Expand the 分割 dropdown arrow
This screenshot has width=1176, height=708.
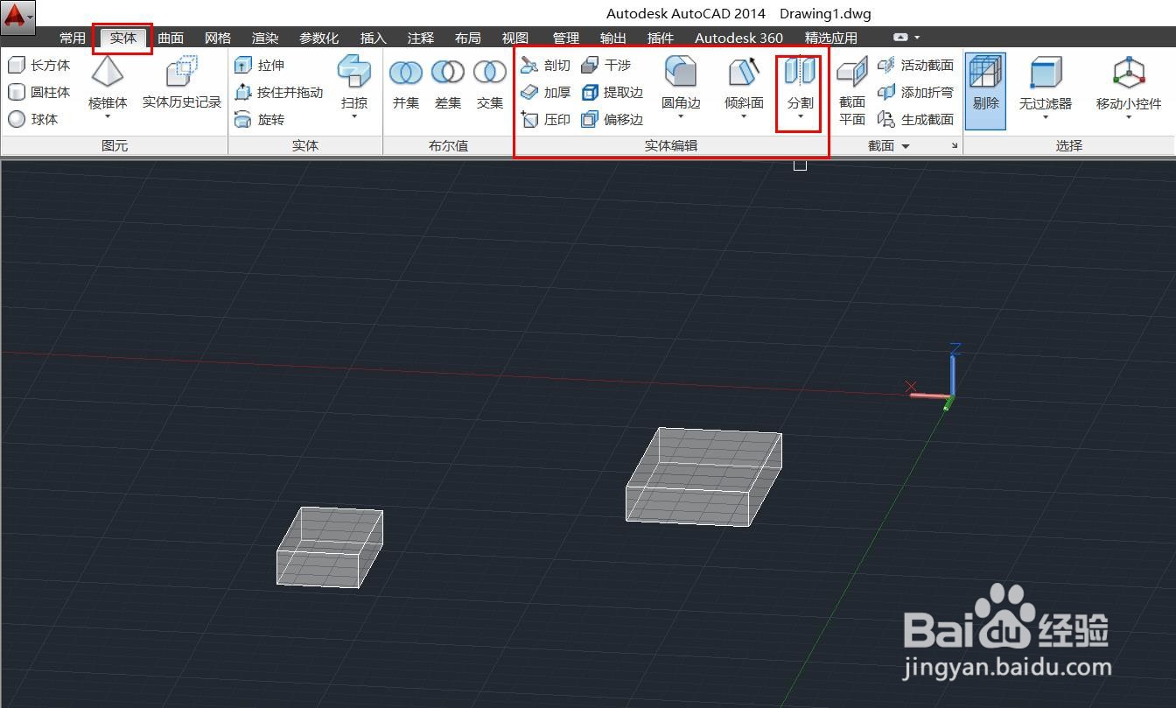coord(800,116)
